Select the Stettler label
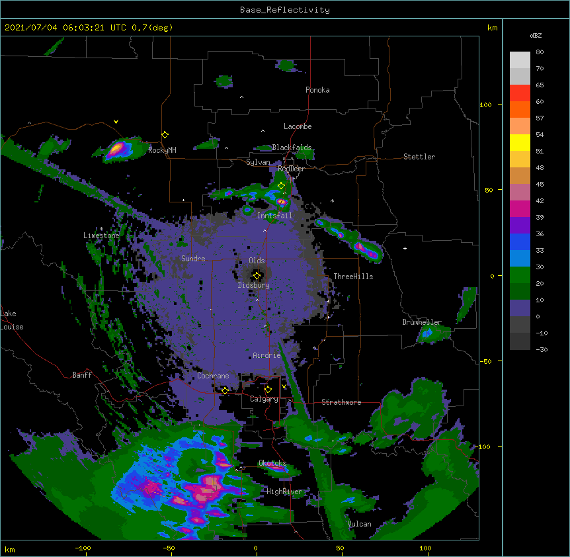Image resolution: width=570 pixels, height=557 pixels. [419, 157]
